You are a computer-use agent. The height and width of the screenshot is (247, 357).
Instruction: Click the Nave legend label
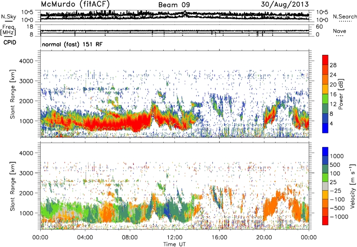coord(340,31)
